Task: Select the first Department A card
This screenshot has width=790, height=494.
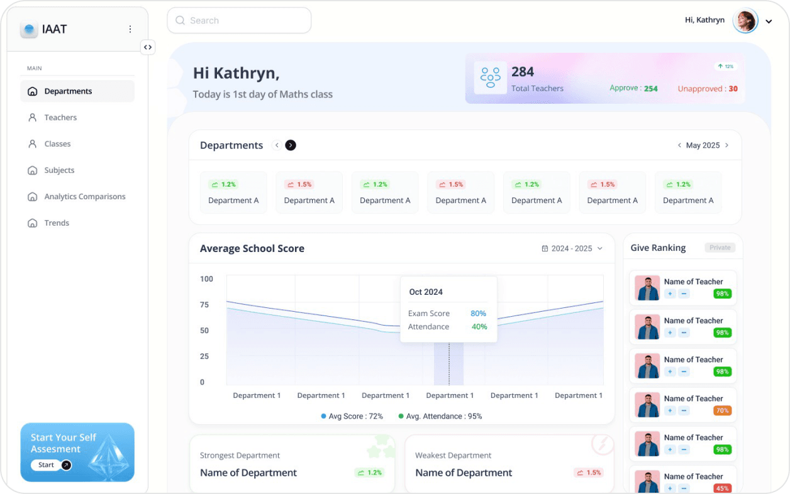Action: (233, 192)
